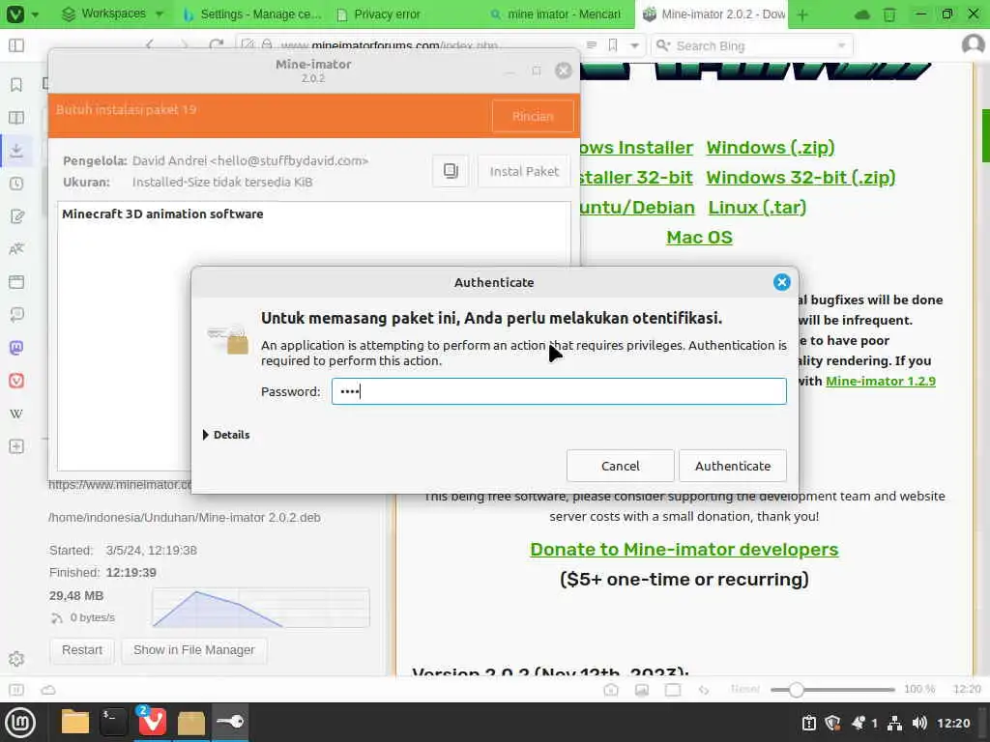Open the synced tabs cloud icon

[862, 14]
